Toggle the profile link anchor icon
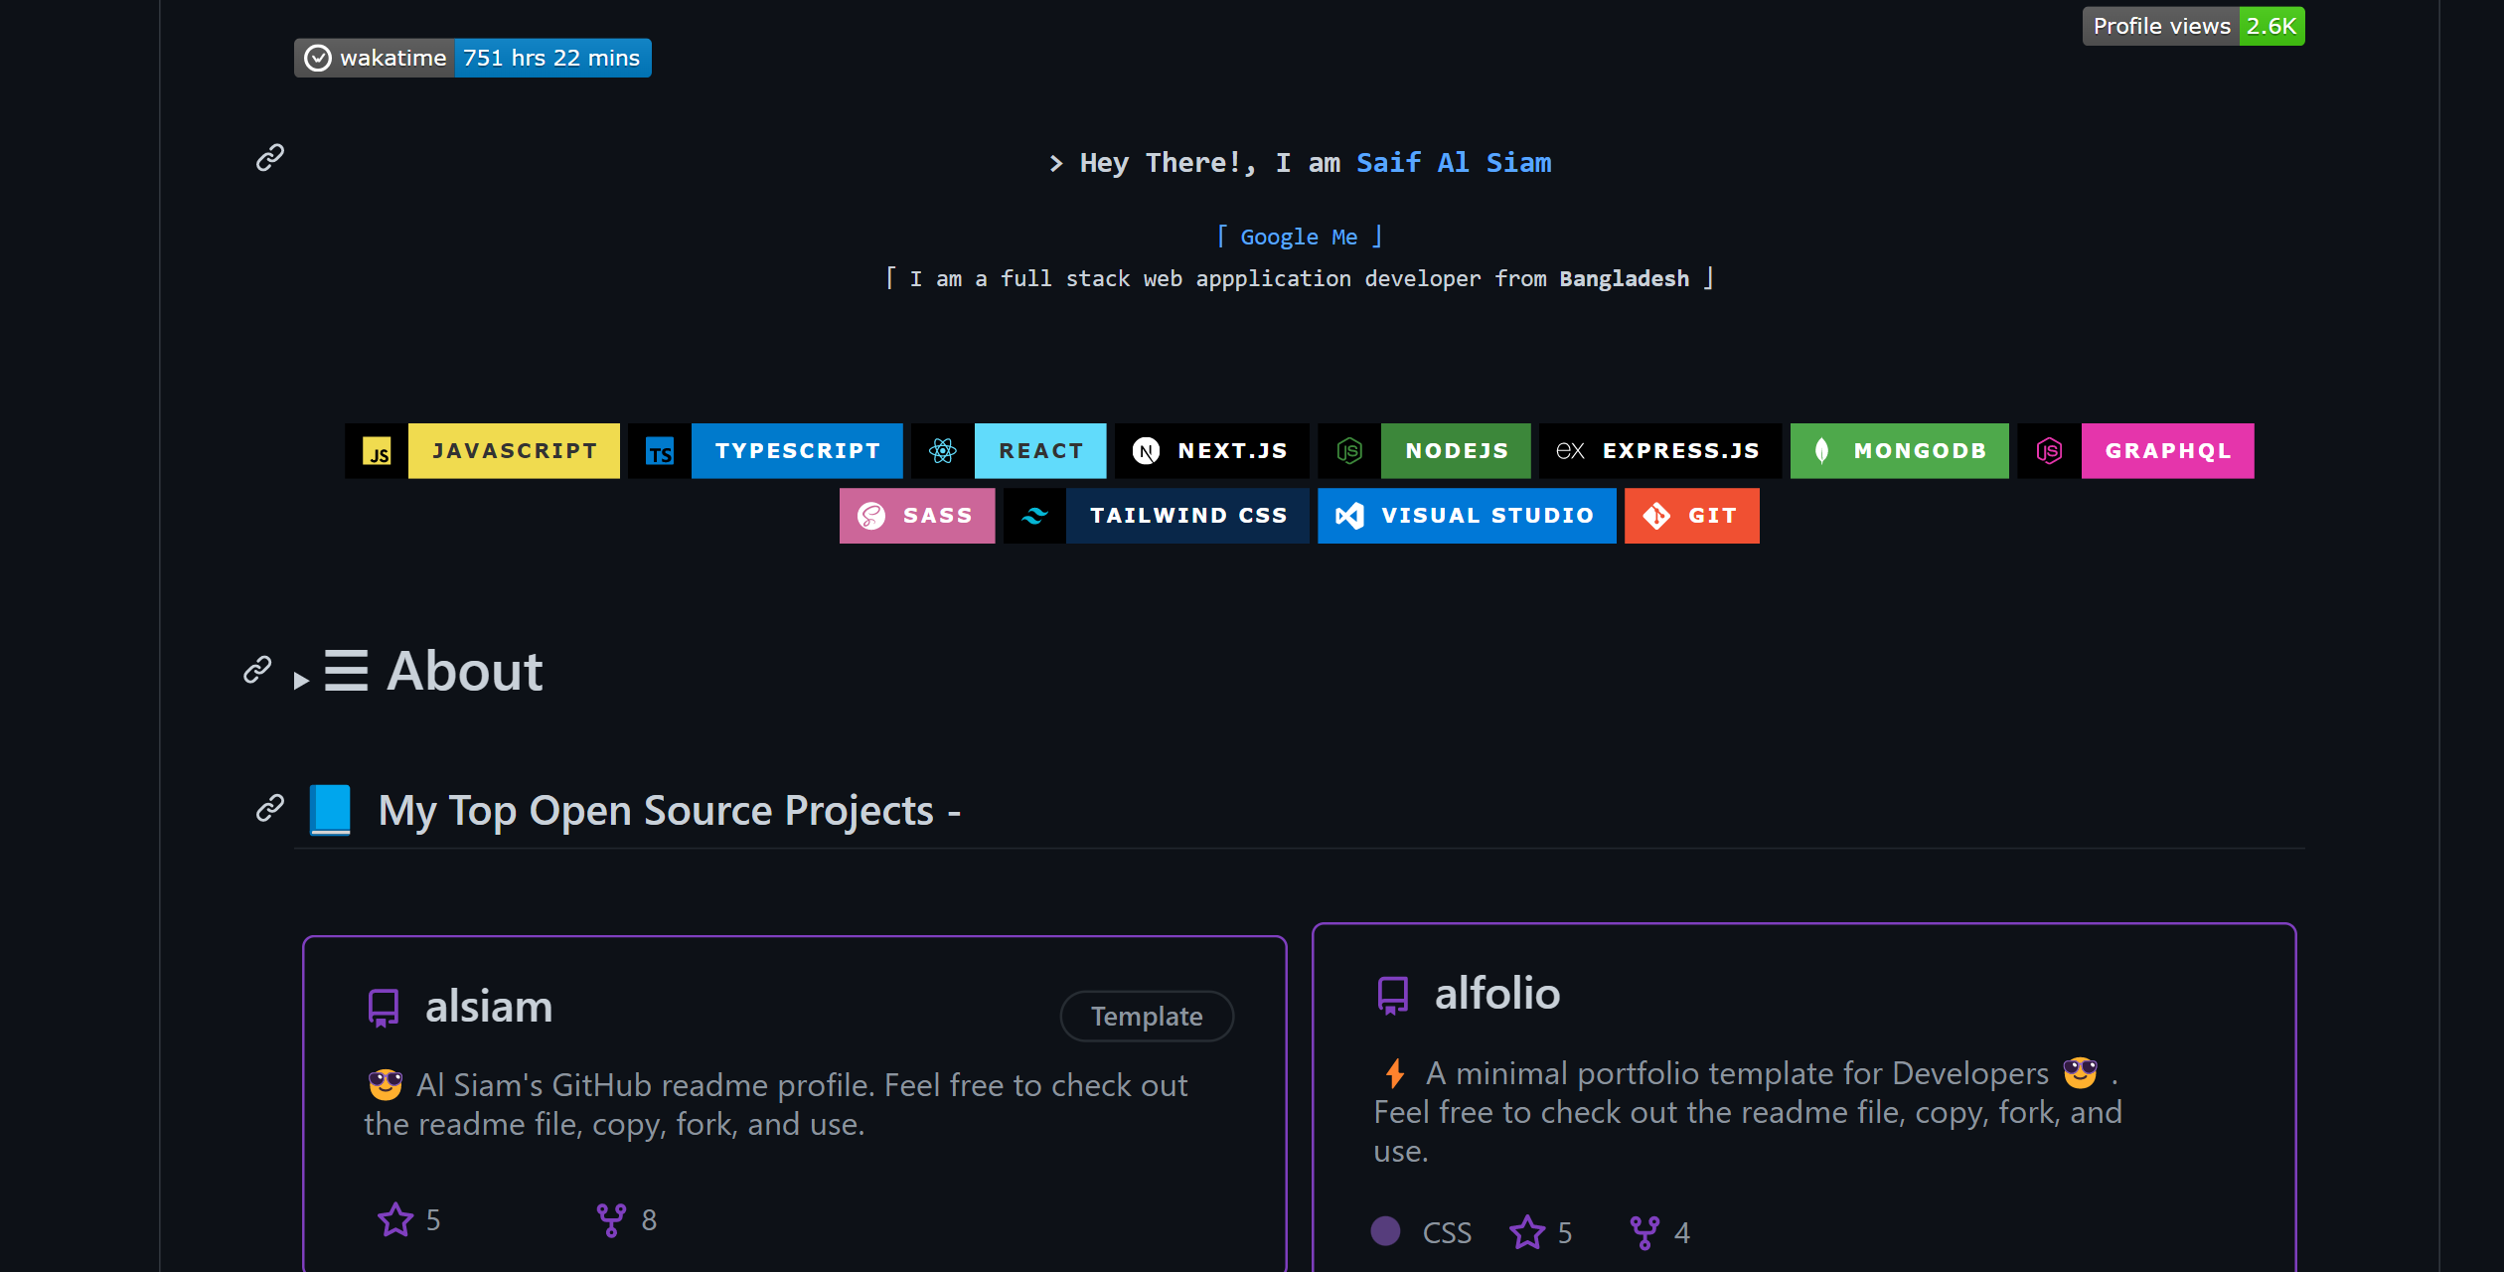Screen dimensions: 2504x1272 pyautogui.click(x=271, y=157)
